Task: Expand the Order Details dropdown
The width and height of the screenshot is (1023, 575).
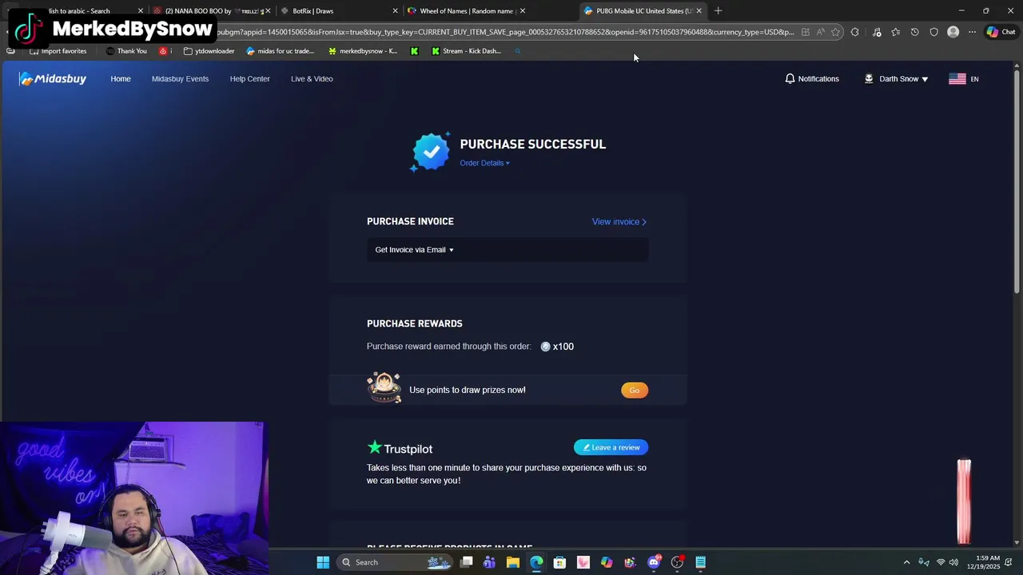Action: coord(484,163)
